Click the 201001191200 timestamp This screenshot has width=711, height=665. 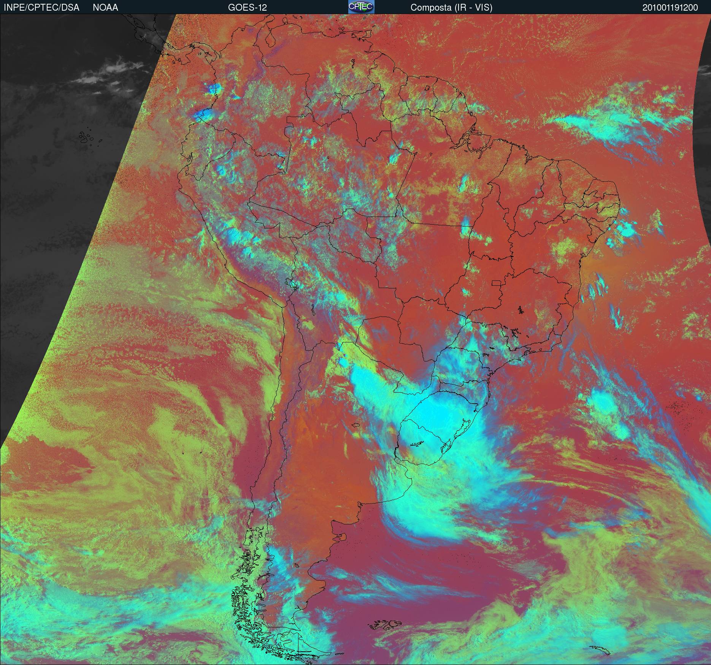coord(670,8)
